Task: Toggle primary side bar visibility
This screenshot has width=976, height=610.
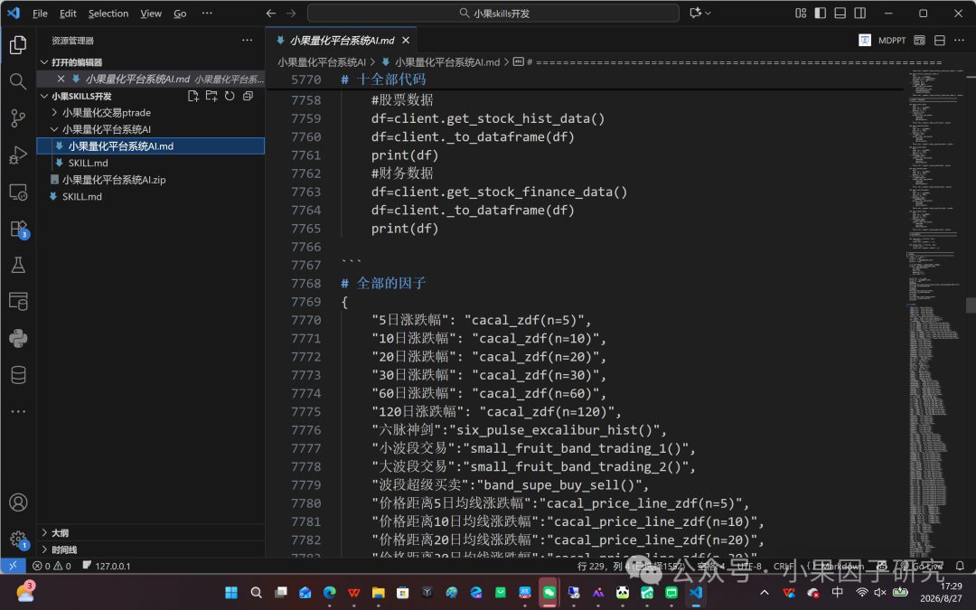Action: tap(821, 13)
